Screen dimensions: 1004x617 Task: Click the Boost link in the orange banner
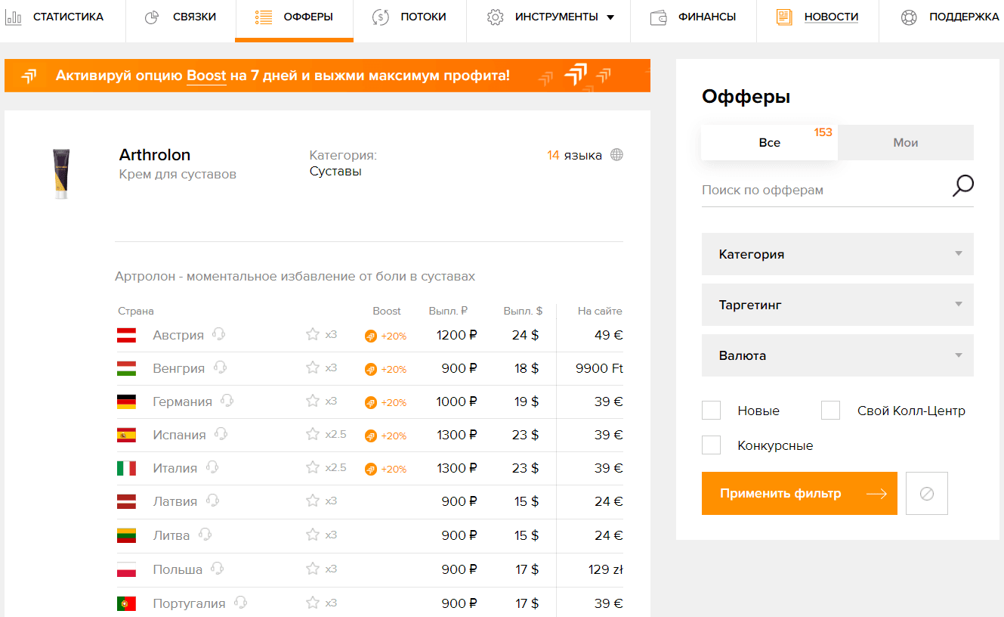(x=206, y=76)
